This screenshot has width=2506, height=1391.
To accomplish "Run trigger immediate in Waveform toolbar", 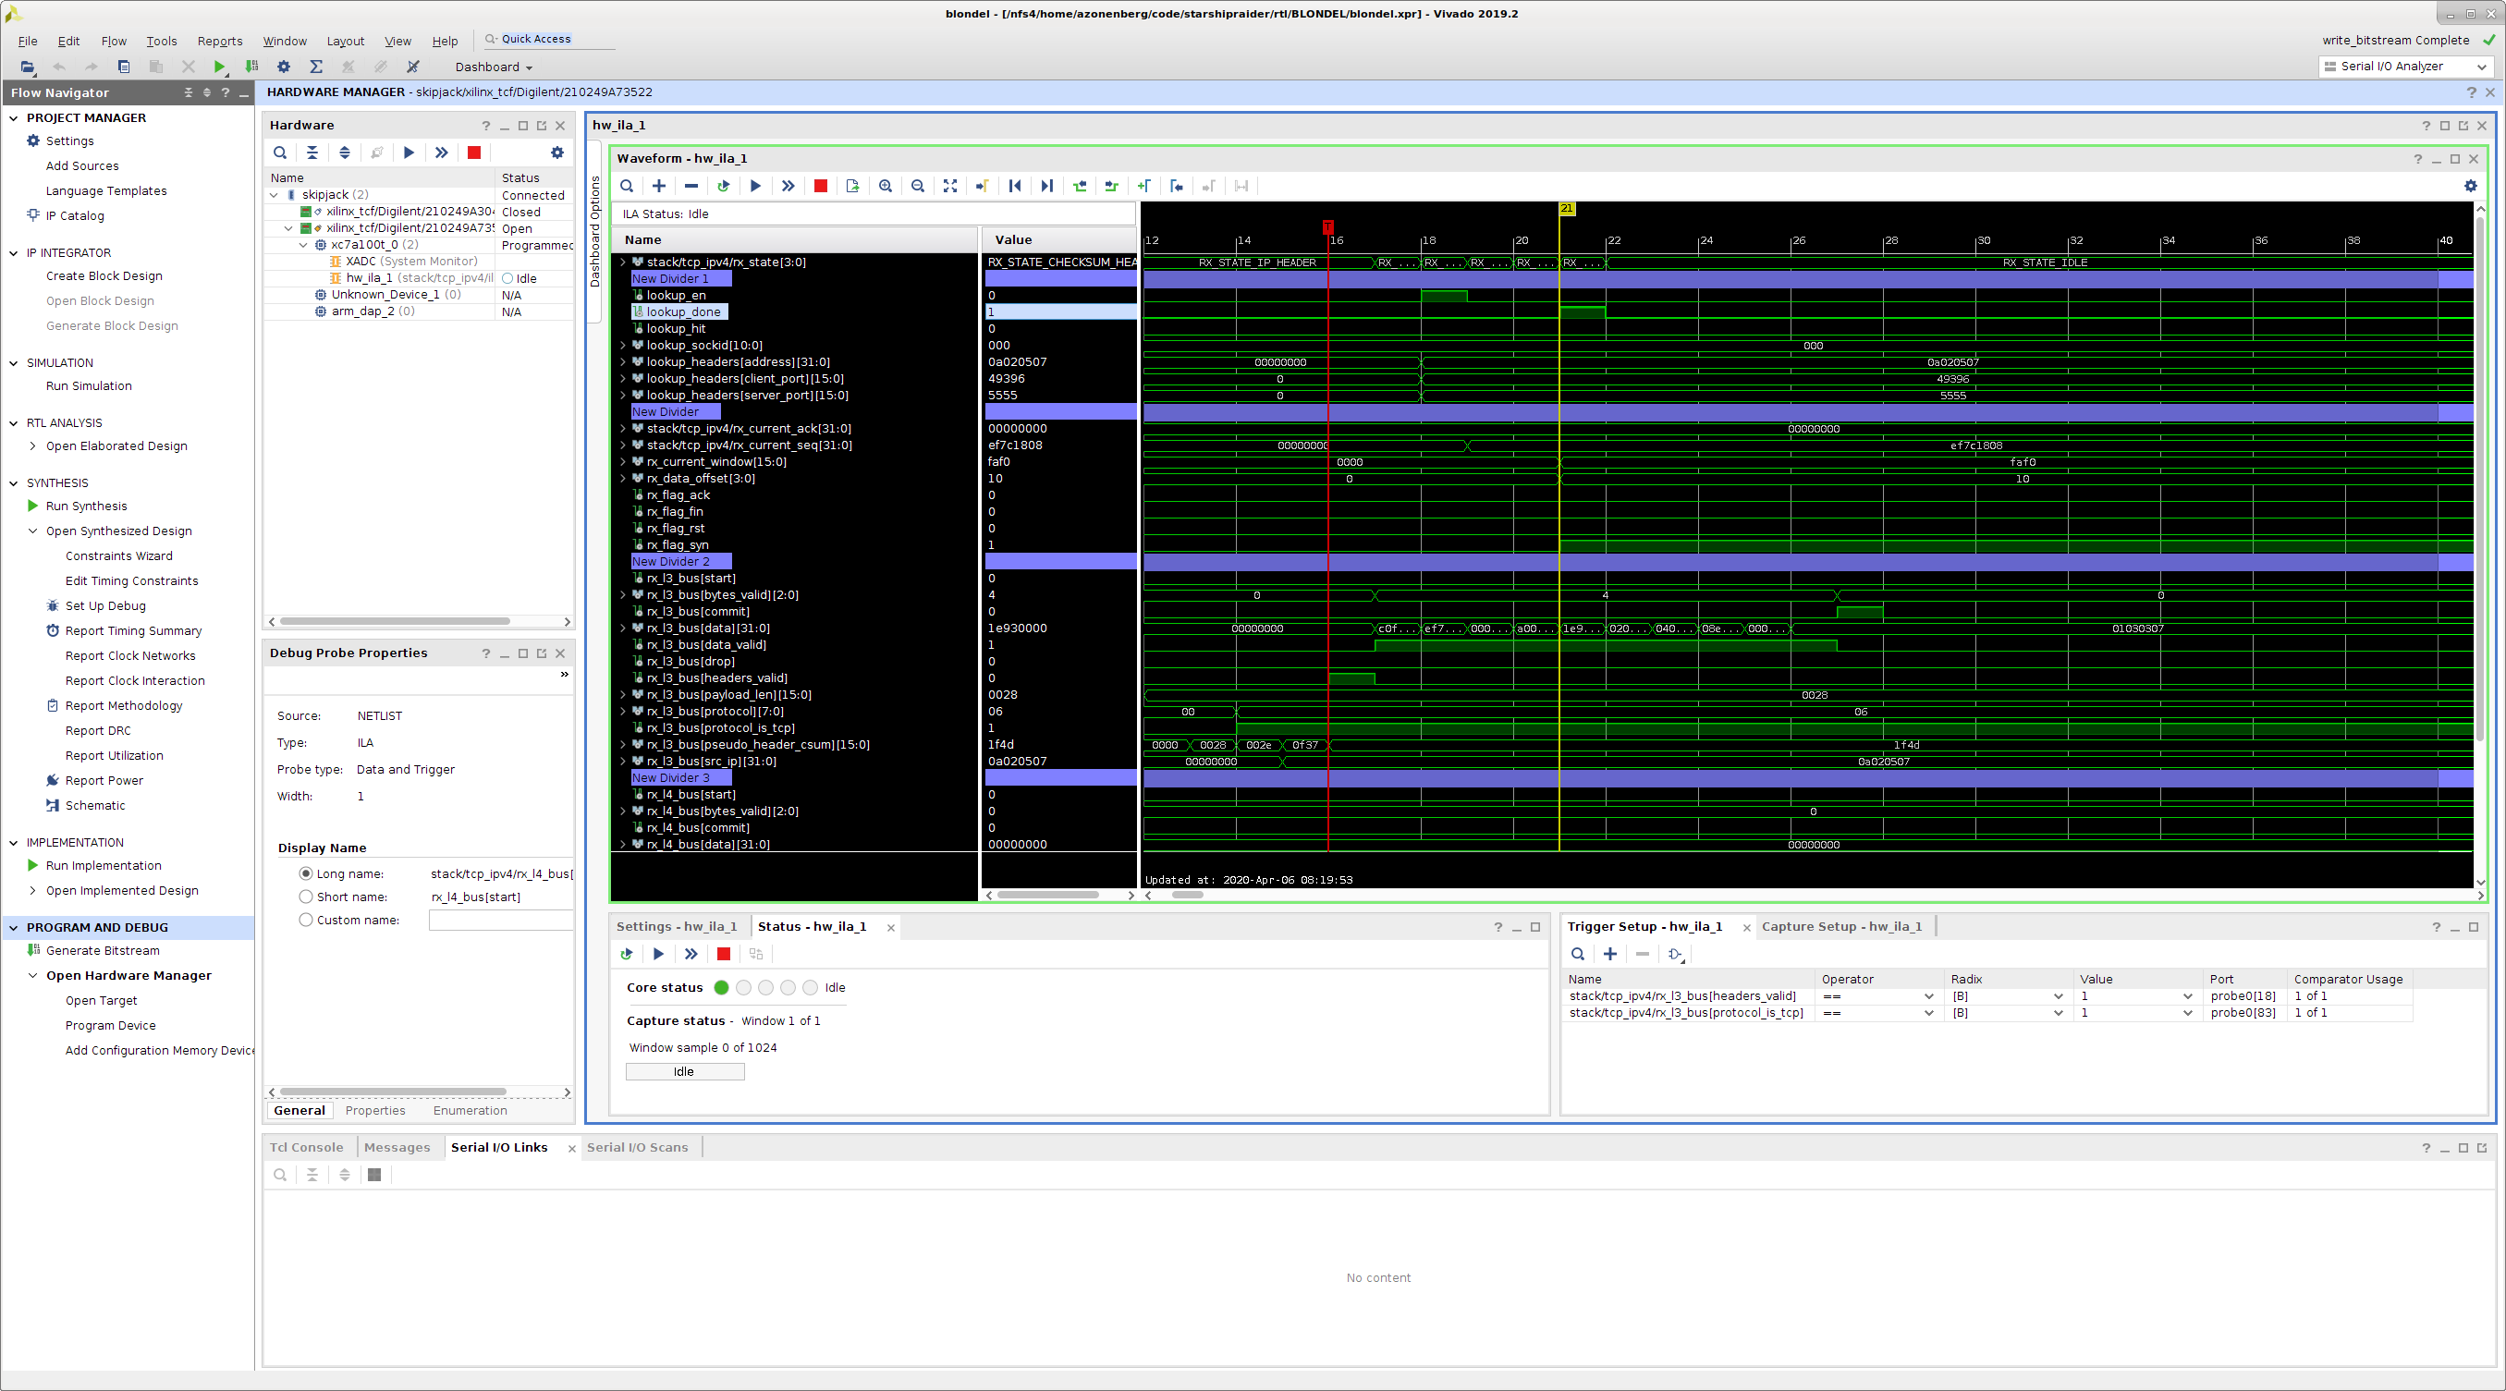I will click(x=788, y=186).
